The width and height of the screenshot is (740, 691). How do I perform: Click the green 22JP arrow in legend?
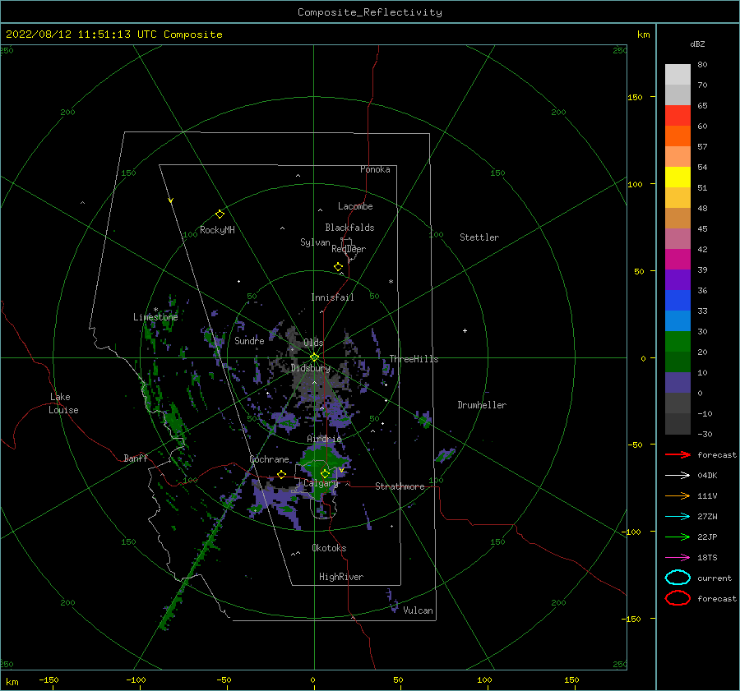click(678, 537)
